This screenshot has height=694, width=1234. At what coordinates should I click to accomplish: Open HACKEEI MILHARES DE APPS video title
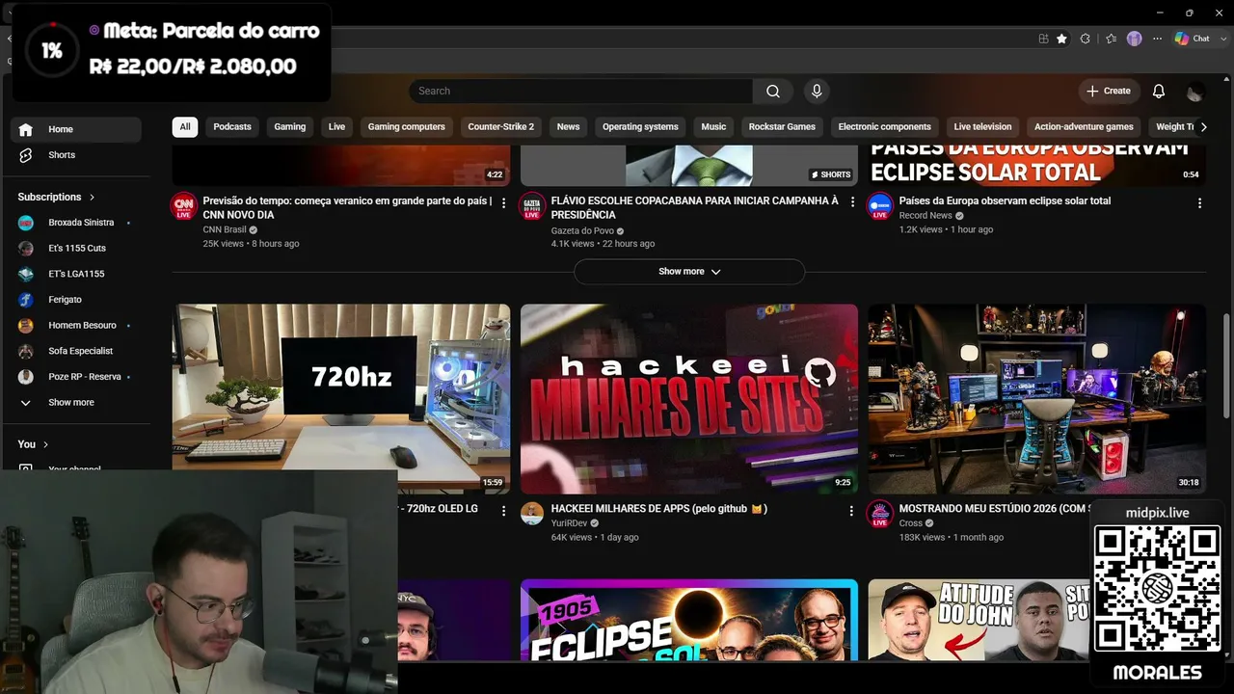[x=659, y=508]
